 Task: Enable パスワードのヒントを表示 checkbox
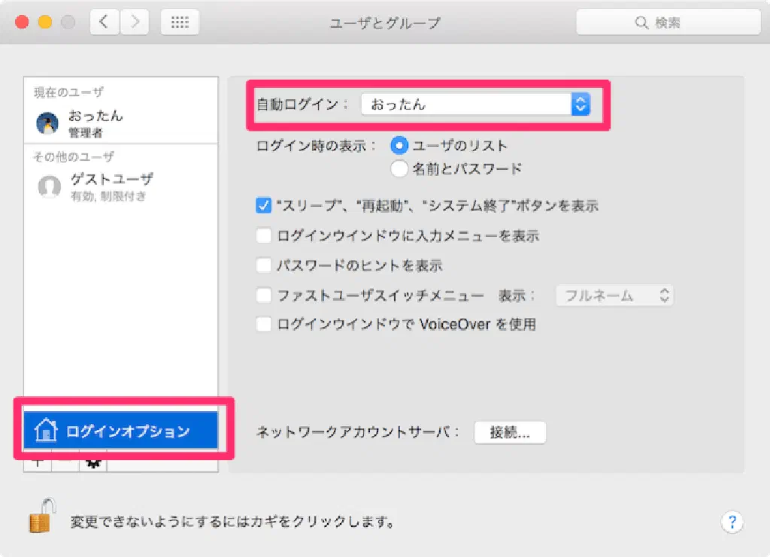point(263,265)
